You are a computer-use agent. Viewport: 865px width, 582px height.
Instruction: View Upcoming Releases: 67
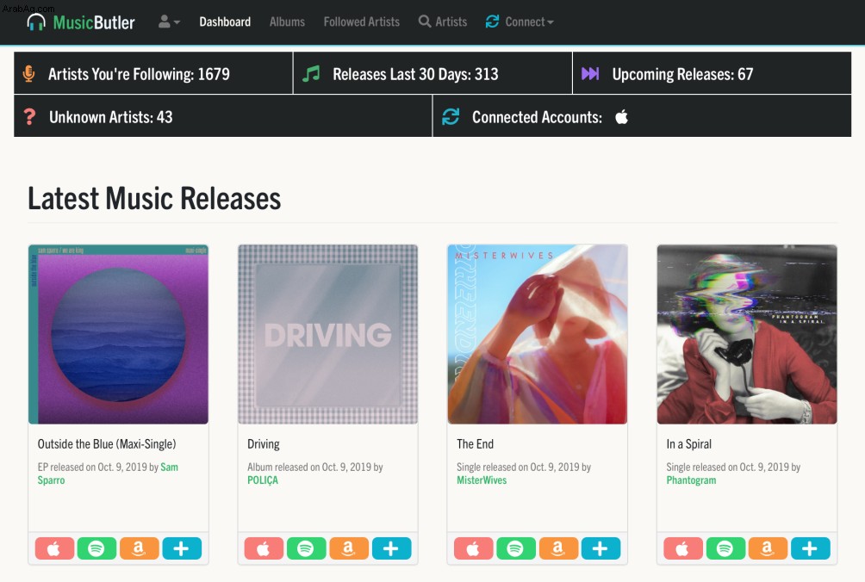click(x=713, y=73)
